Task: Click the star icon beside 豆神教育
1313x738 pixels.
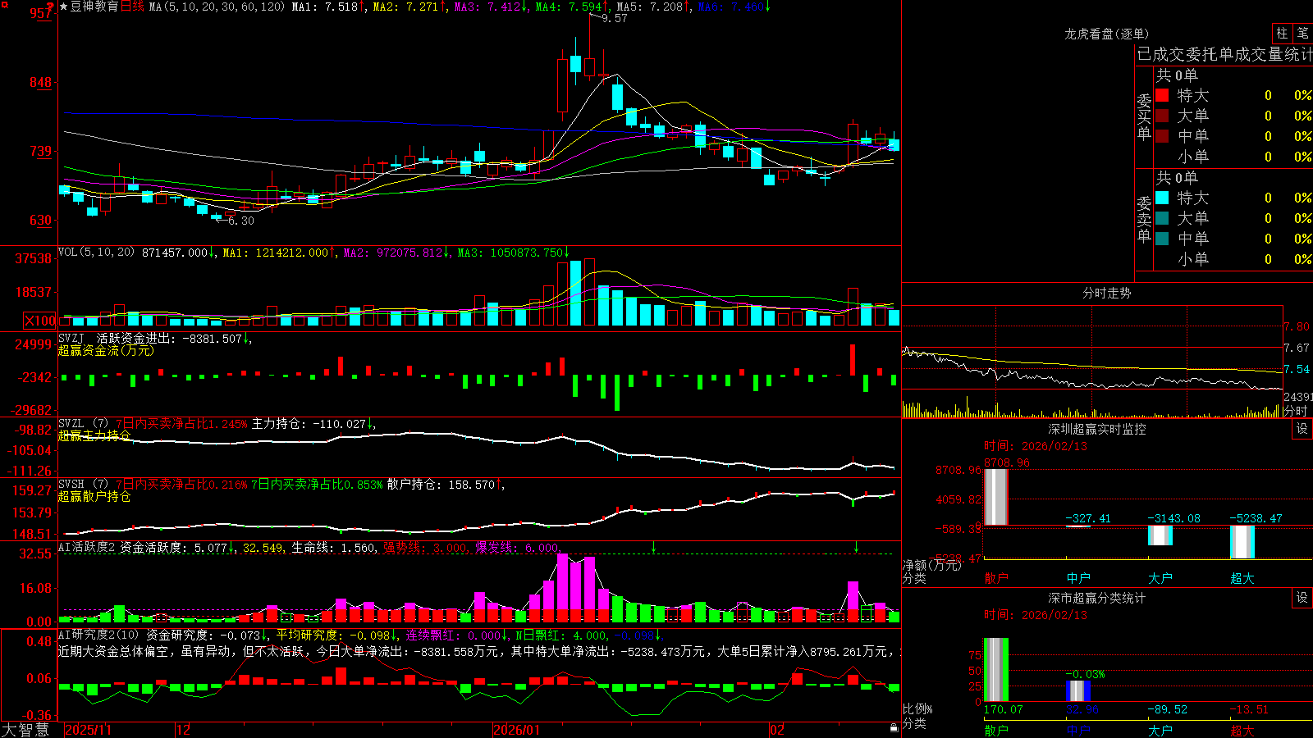Action: tap(64, 7)
